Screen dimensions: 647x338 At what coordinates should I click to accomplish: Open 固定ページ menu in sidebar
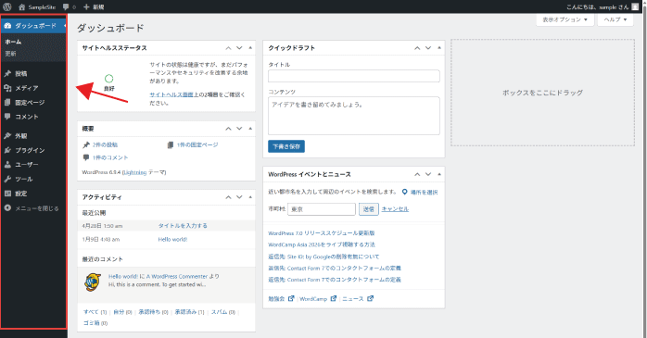[33, 103]
